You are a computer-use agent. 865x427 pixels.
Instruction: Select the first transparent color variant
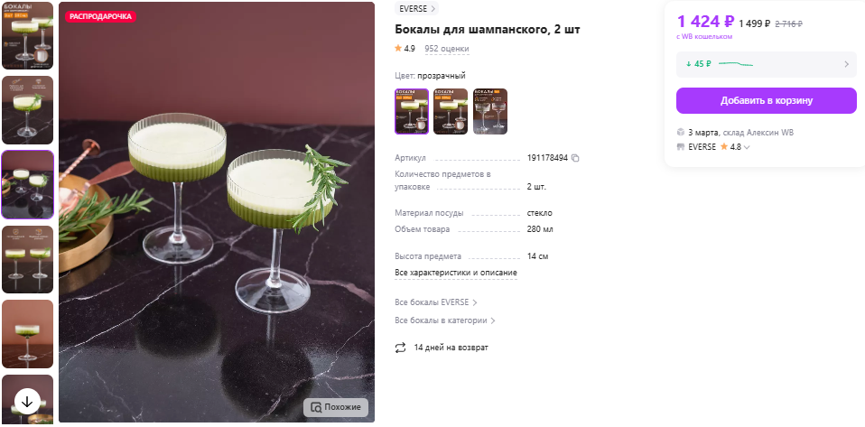click(412, 111)
